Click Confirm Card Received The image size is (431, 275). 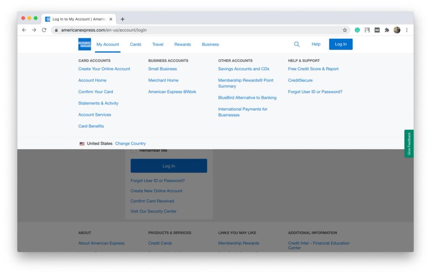152,201
